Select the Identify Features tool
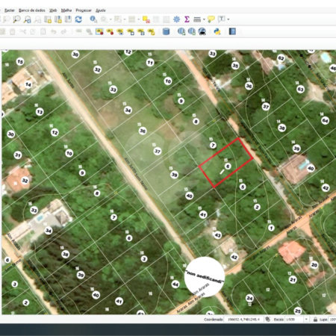Screen dimensions: 336x336 [93, 19]
